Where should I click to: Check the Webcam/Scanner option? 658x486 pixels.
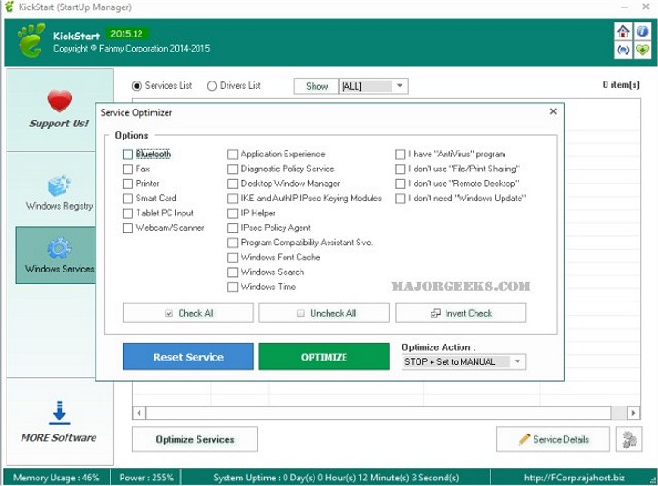[127, 228]
